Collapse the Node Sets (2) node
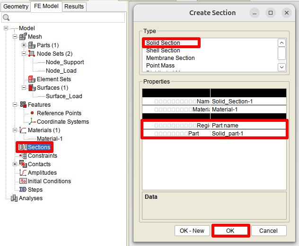 point(24,54)
